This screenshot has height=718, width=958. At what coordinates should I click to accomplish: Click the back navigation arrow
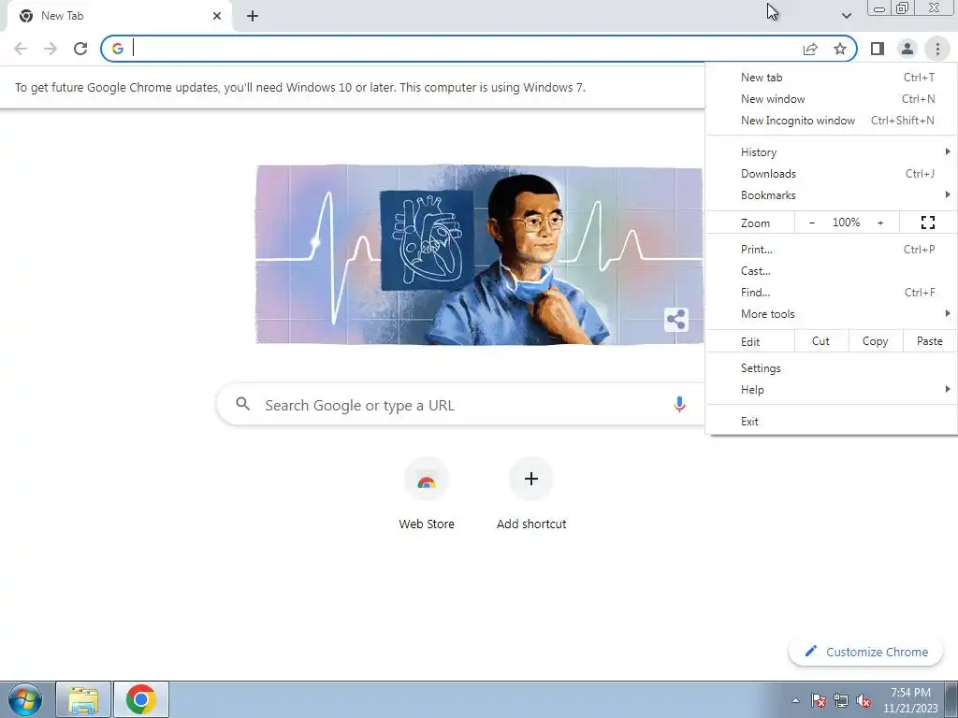[21, 49]
